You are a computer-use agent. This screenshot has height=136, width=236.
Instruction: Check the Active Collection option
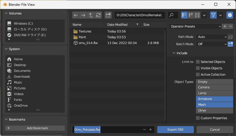(198, 75)
